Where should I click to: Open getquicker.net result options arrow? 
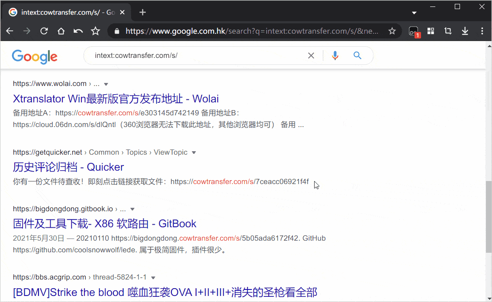click(x=194, y=153)
